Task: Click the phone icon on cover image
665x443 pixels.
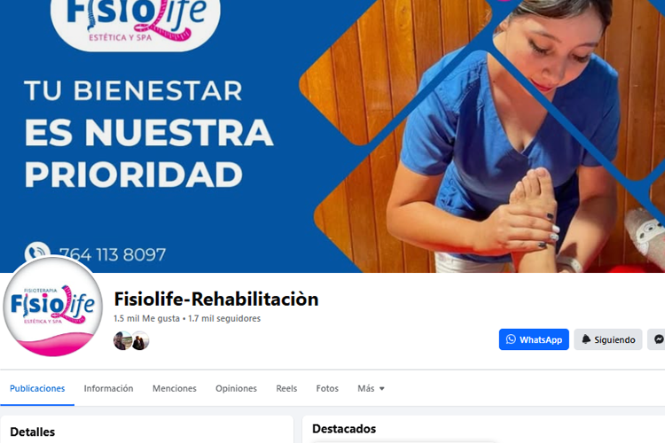Action: (37, 253)
